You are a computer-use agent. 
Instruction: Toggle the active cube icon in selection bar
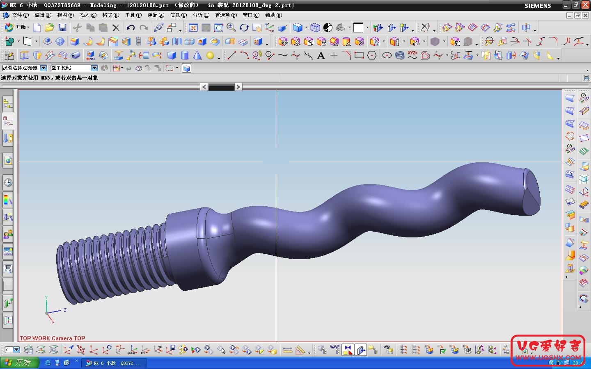coord(186,68)
